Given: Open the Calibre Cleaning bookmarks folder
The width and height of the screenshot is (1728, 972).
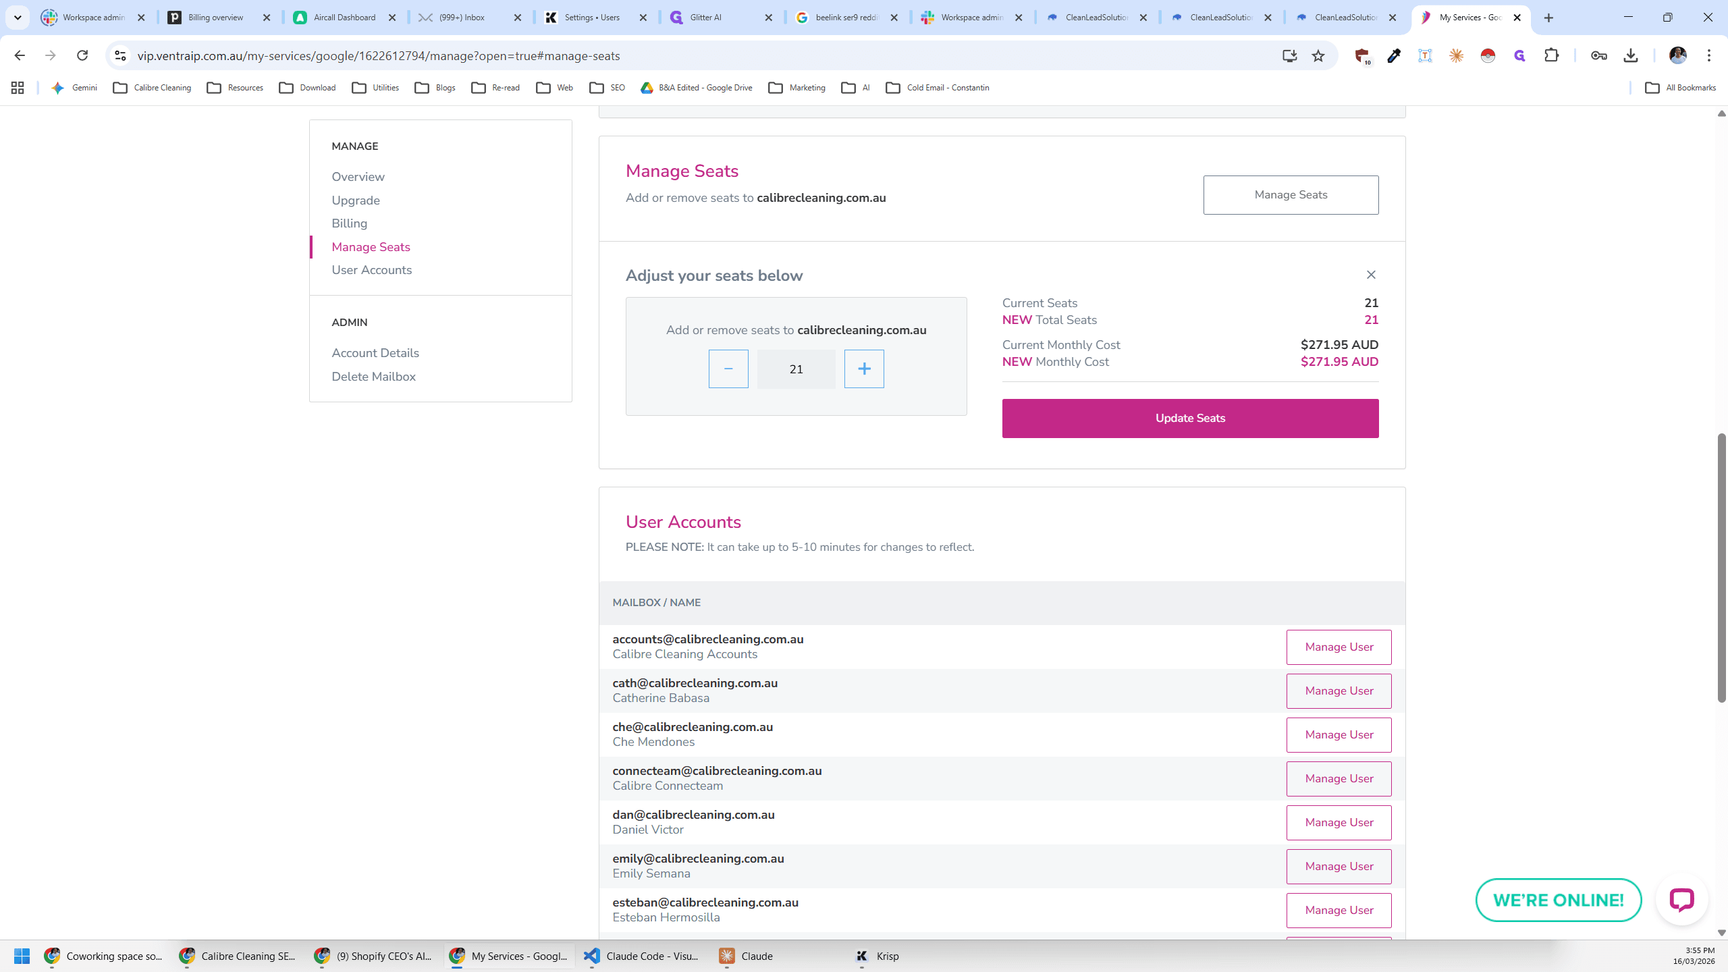Looking at the screenshot, I should [x=153, y=88].
